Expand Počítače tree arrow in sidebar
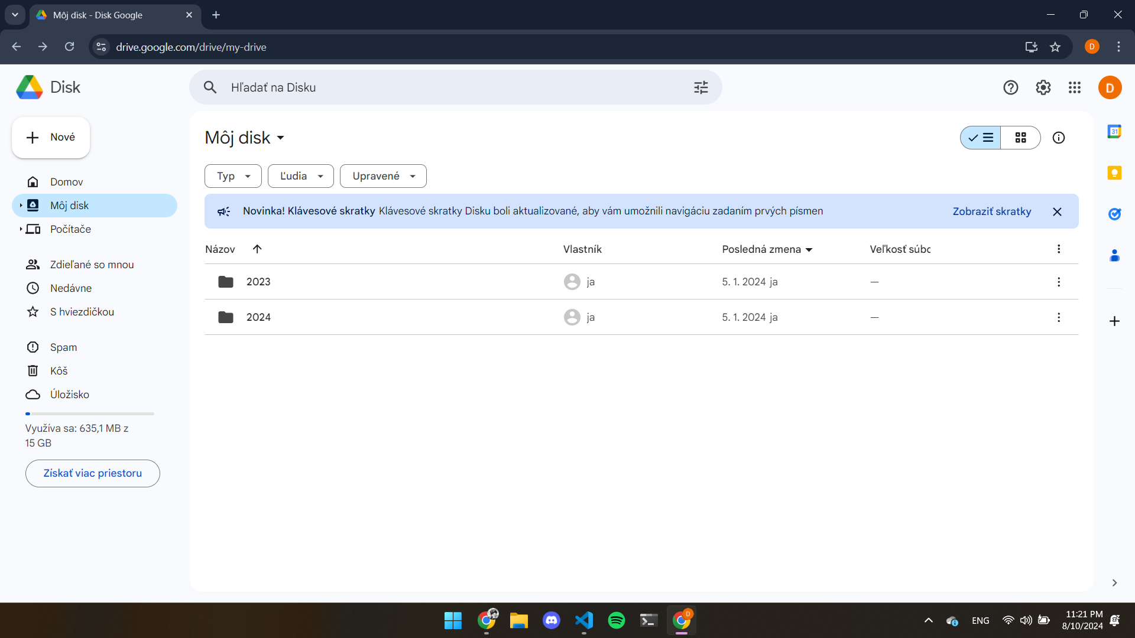1135x638 pixels. click(21, 229)
